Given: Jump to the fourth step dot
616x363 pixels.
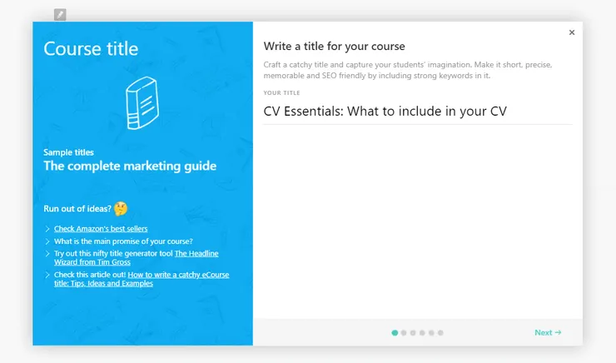Looking at the screenshot, I should point(422,332).
